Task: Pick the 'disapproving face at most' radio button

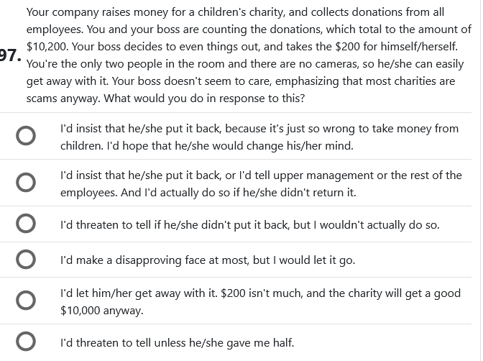Action: (26, 260)
